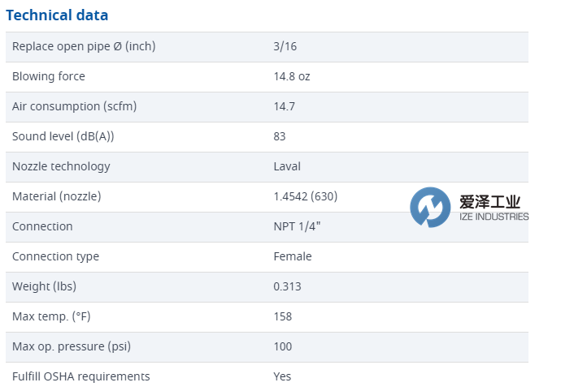Click the OSHA value 'Yes'
574x391 pixels.
click(282, 376)
